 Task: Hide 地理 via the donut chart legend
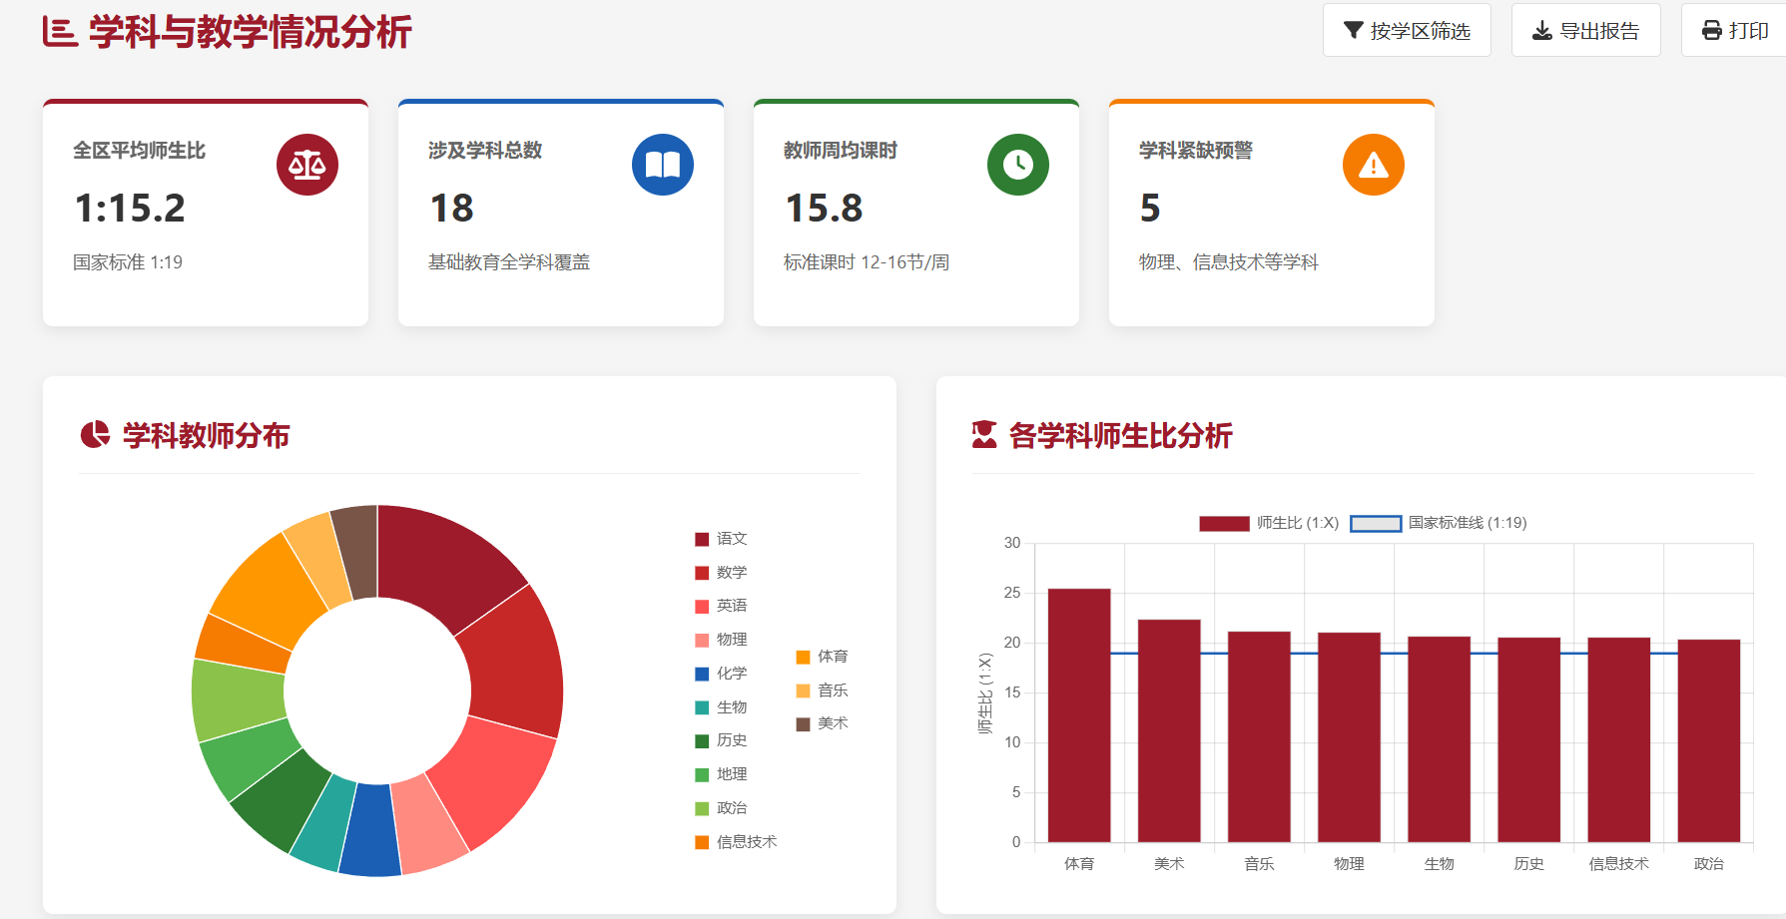tap(721, 774)
